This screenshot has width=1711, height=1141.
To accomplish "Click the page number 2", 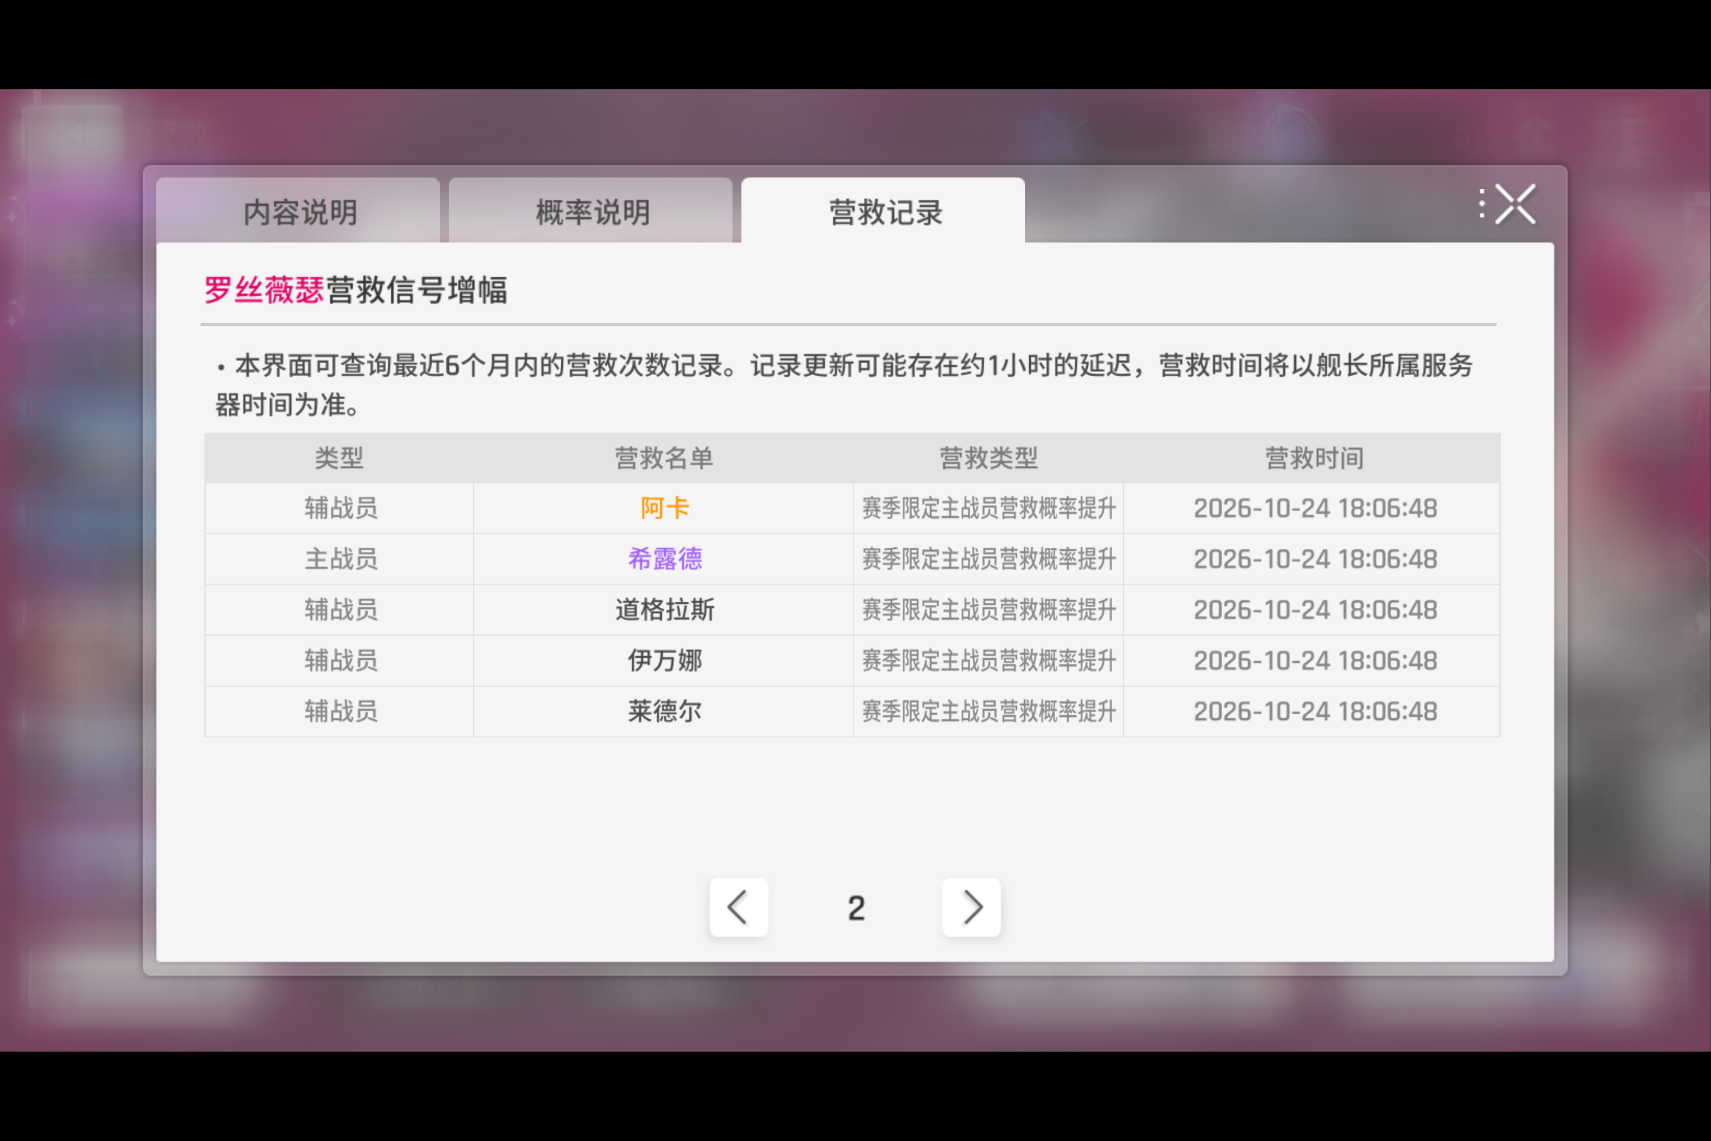I will pos(856,908).
